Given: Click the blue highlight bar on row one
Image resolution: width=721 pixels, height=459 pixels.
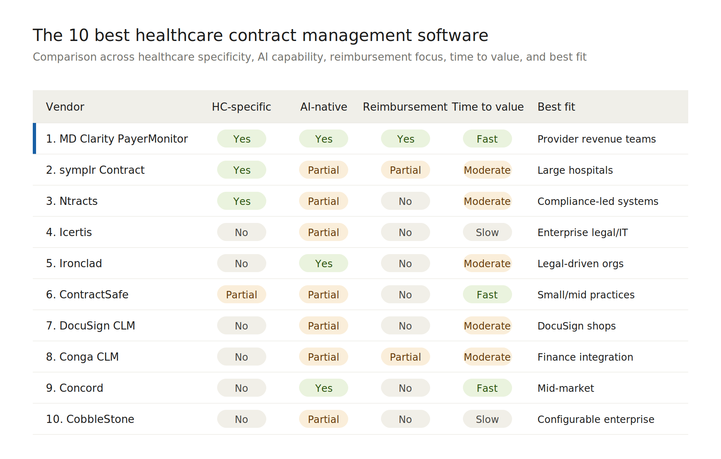Looking at the screenshot, I should coord(34,139).
